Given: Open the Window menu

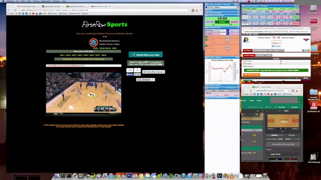Looking at the screenshot, I should [x=56, y=1].
